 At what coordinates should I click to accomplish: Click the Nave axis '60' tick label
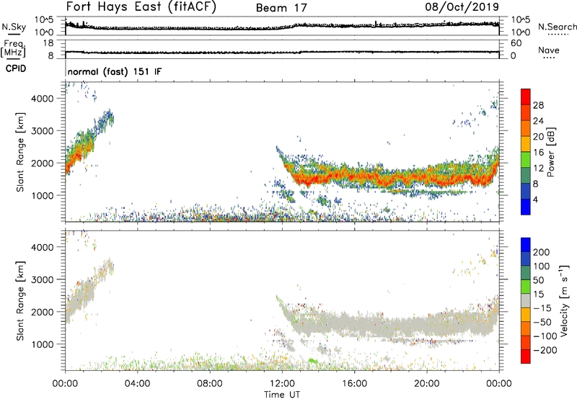coord(516,43)
